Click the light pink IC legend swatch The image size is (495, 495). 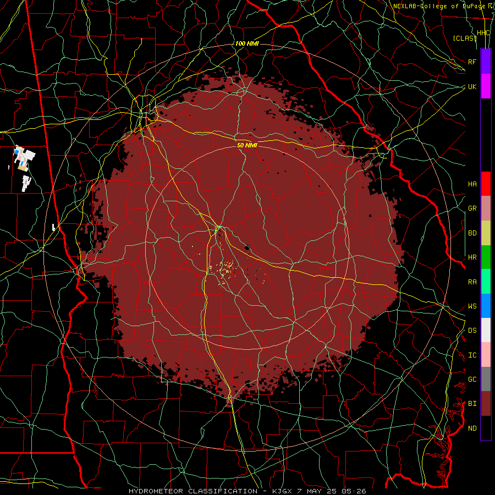(x=486, y=355)
